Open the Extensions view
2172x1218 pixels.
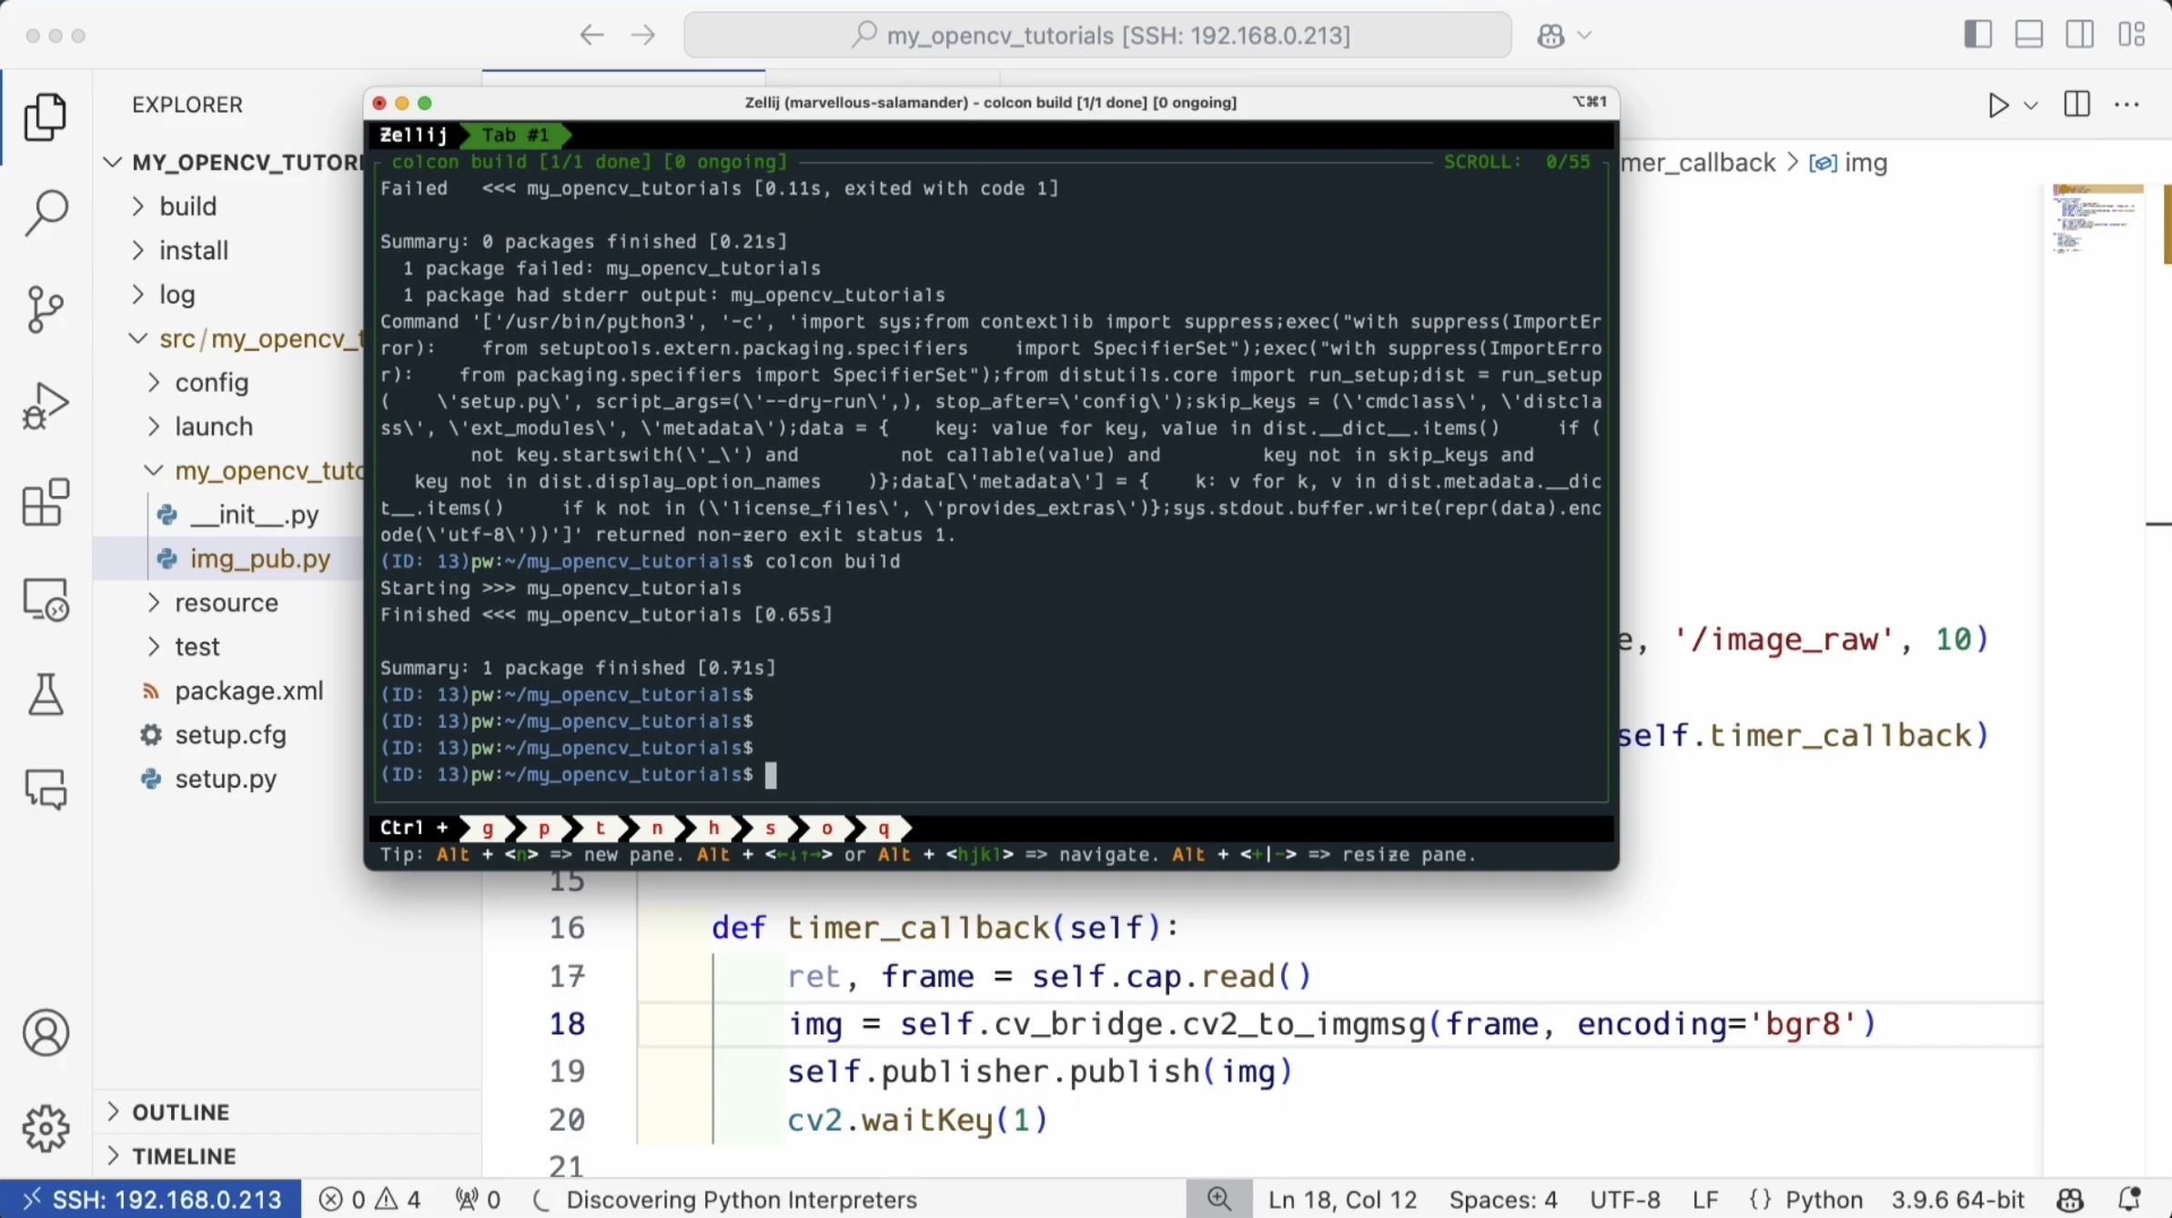click(45, 502)
